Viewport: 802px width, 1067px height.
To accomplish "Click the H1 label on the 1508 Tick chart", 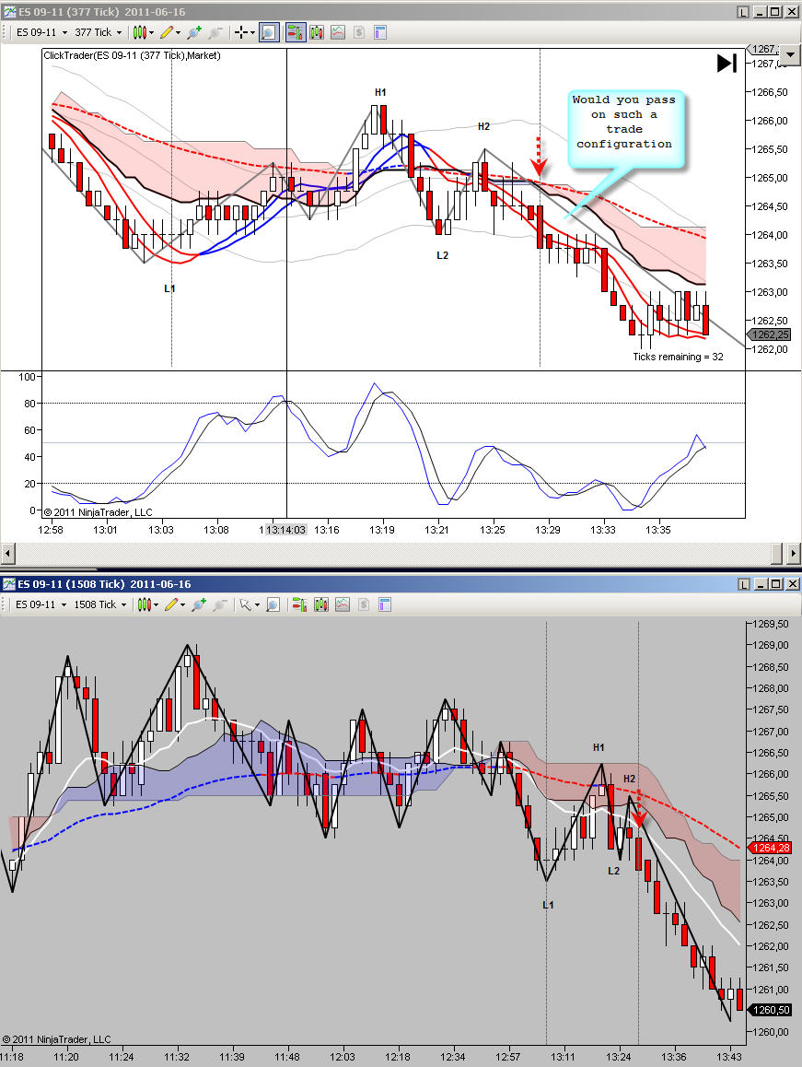I will click(599, 747).
